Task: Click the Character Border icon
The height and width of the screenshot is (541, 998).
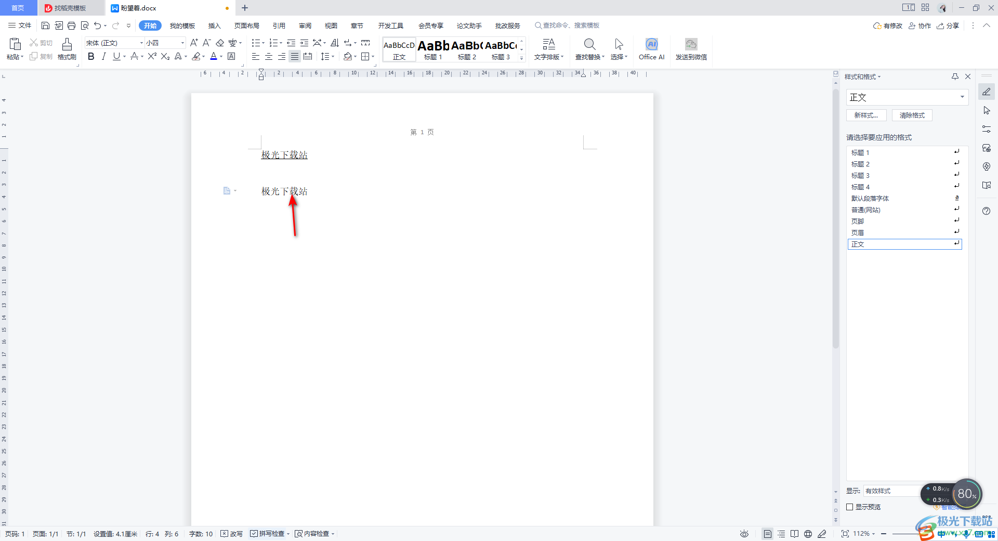Action: pos(232,56)
